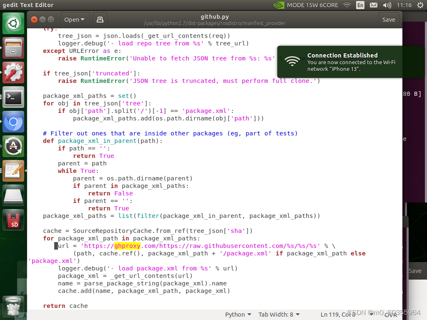Open Wi-Fi network menu in top bar
Screen dimensions: 427x320
[347, 5]
